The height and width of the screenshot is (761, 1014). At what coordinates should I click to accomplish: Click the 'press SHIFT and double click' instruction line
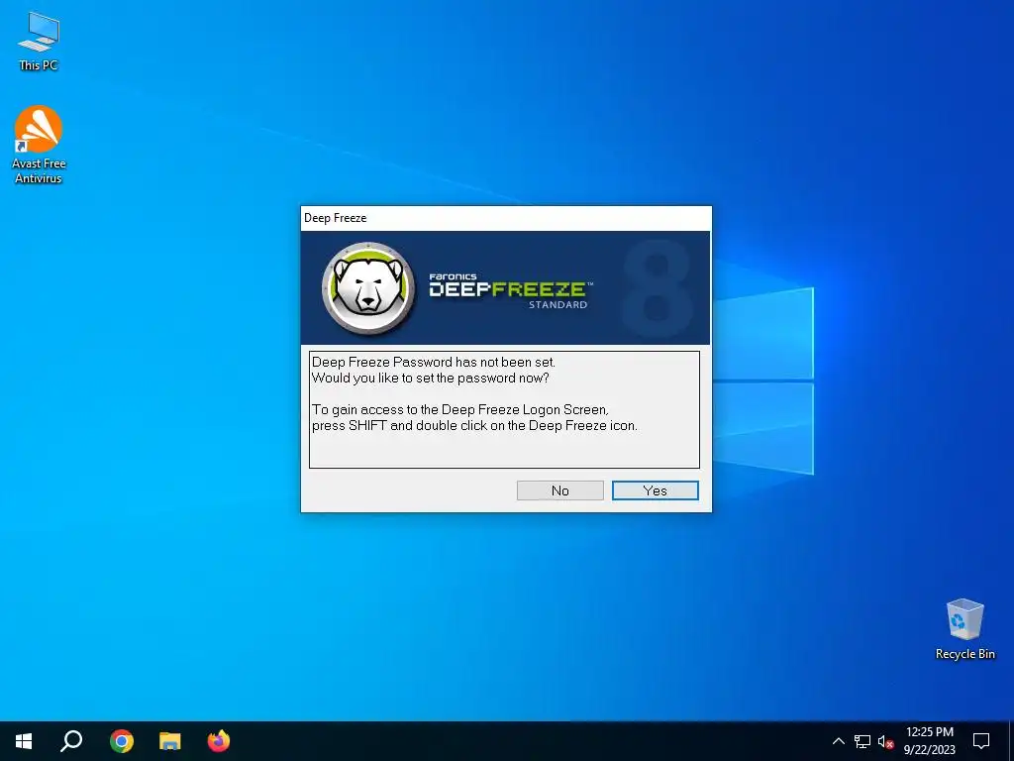(x=474, y=425)
